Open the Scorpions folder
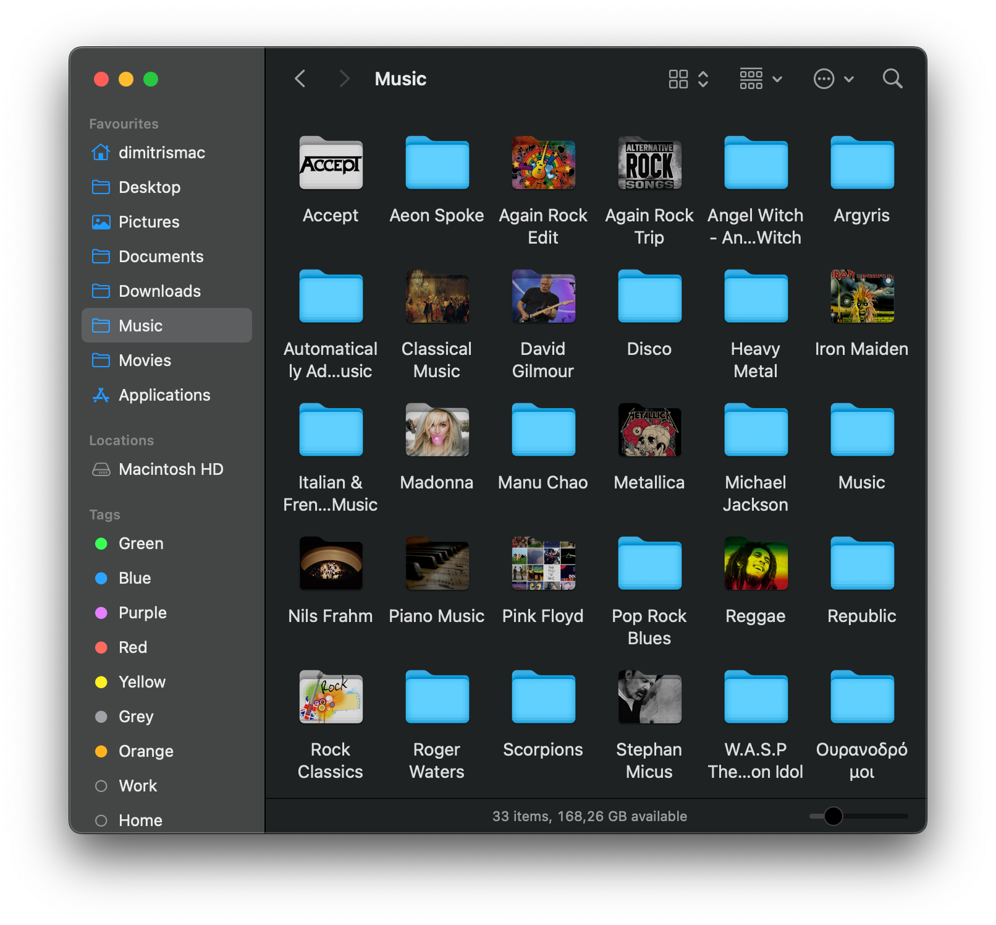 pos(543,697)
